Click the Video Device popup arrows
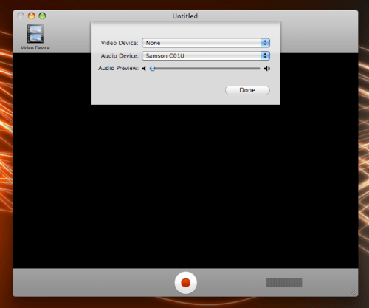The width and height of the screenshot is (369, 308). 265,43
